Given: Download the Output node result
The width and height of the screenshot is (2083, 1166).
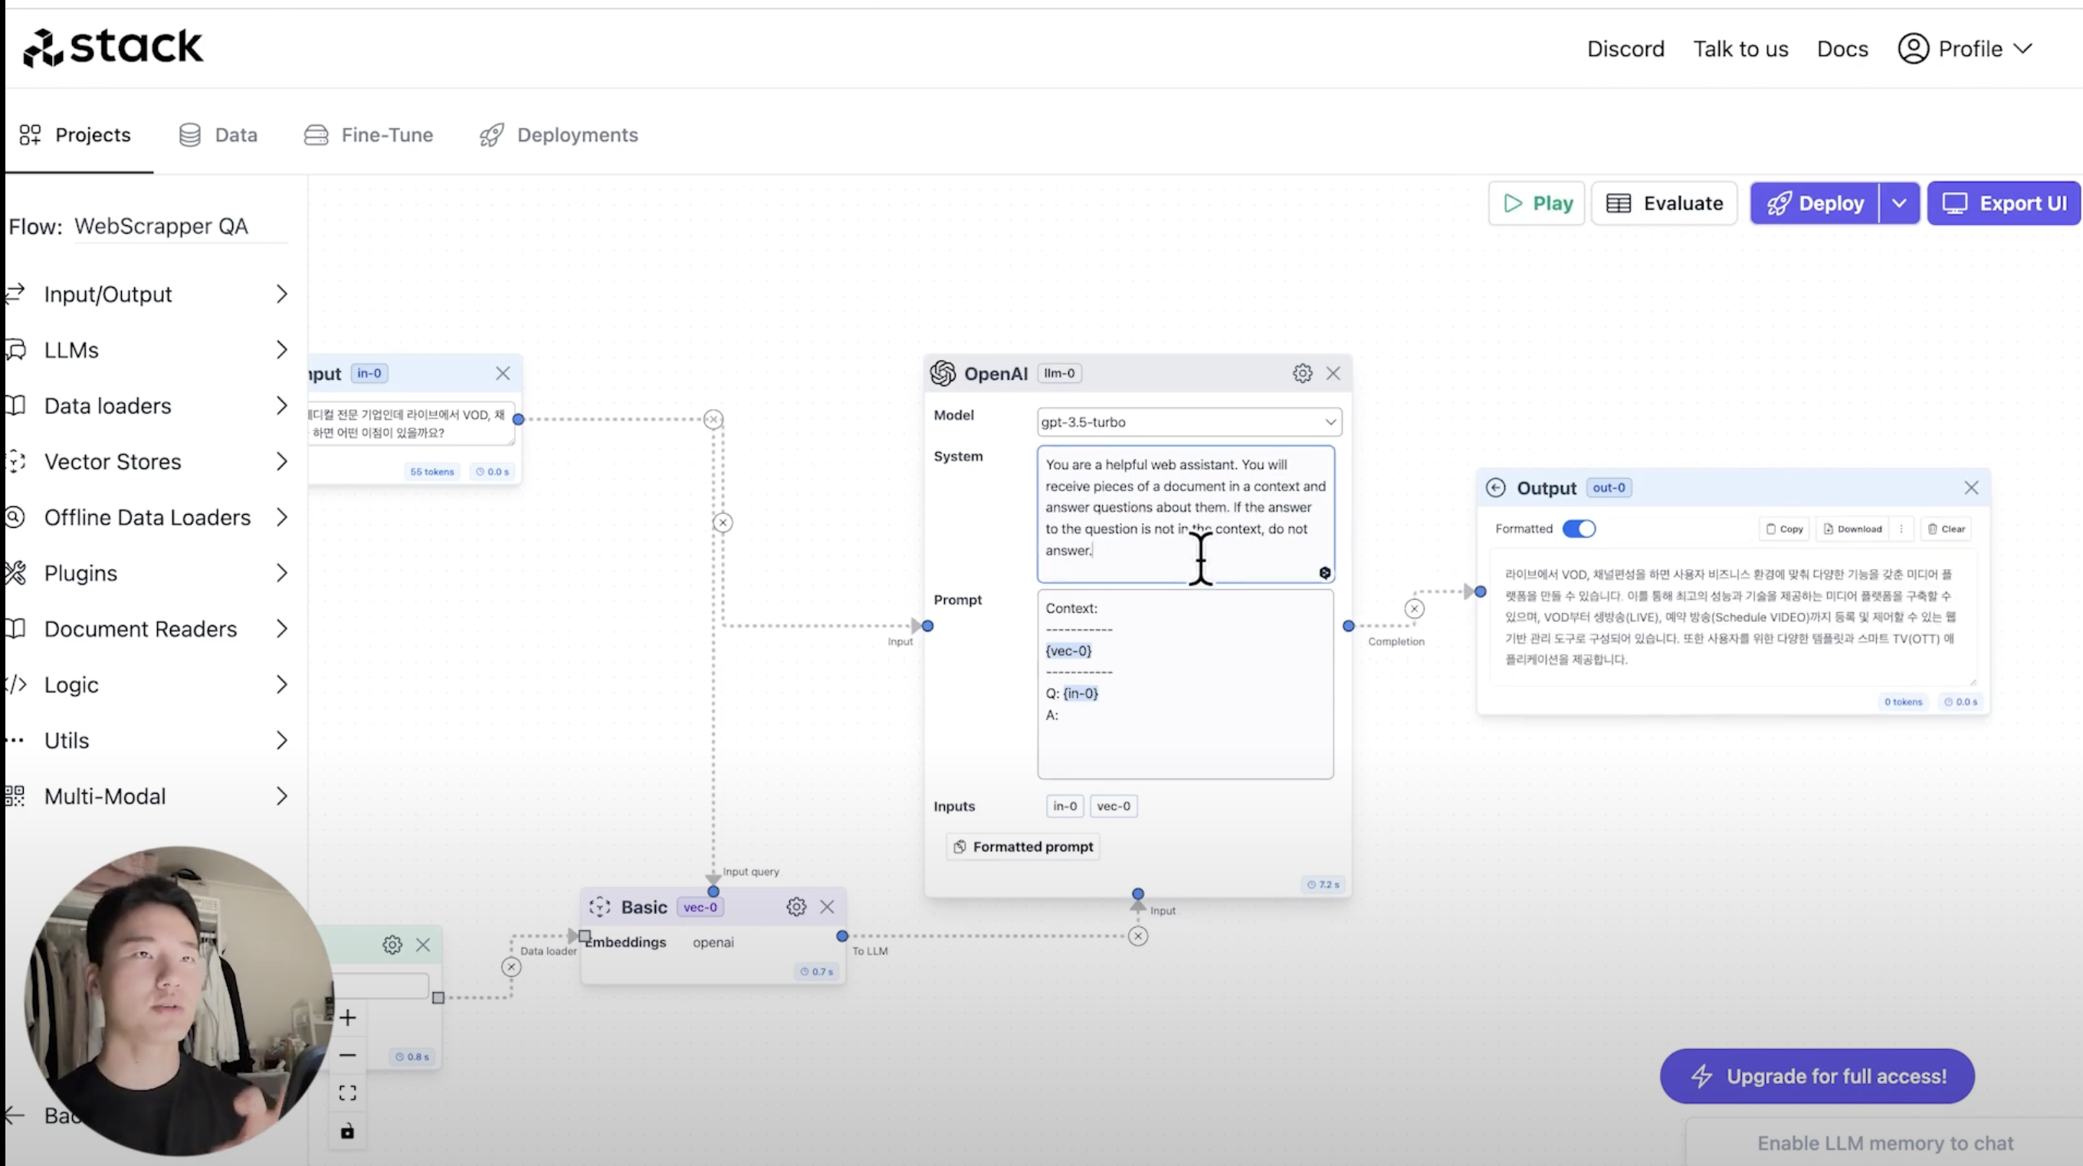Looking at the screenshot, I should coord(1852,529).
